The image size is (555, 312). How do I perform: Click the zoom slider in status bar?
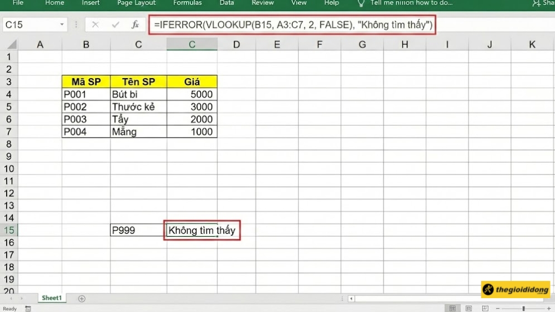click(523, 309)
